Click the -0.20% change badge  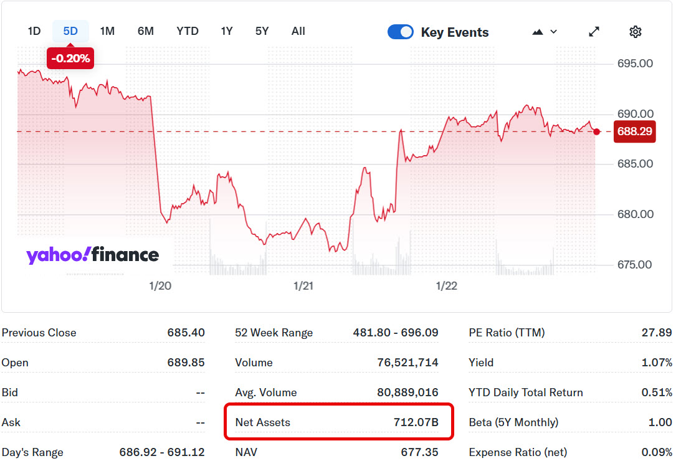(70, 59)
